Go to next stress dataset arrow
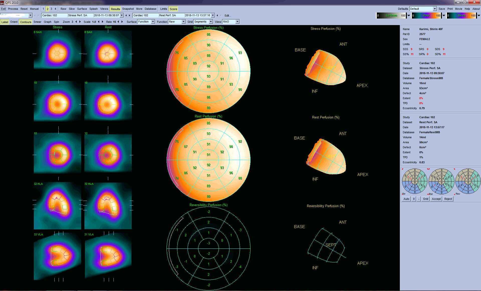This screenshot has width=481, height=291. coord(130,16)
